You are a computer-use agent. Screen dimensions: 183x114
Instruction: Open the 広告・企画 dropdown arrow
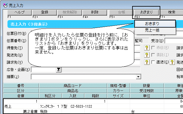[59, 70]
